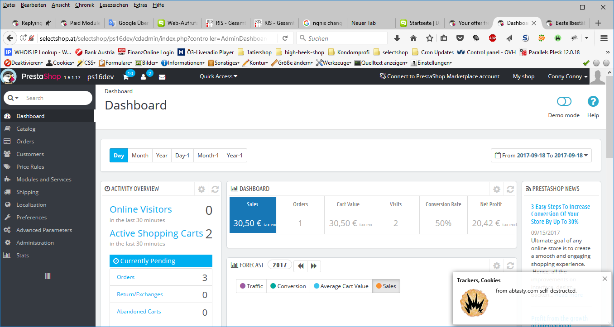Bookmark this page with the star
This screenshot has width=614, height=327.
[x=429, y=38]
